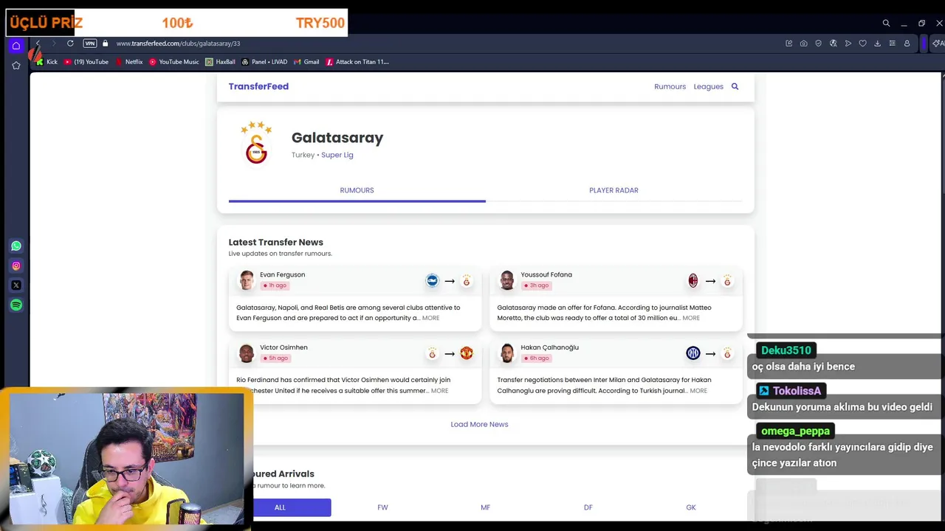This screenshot has height=531, width=945.
Task: Open the Attack on Titan bookmark
Action: pyautogui.click(x=358, y=62)
